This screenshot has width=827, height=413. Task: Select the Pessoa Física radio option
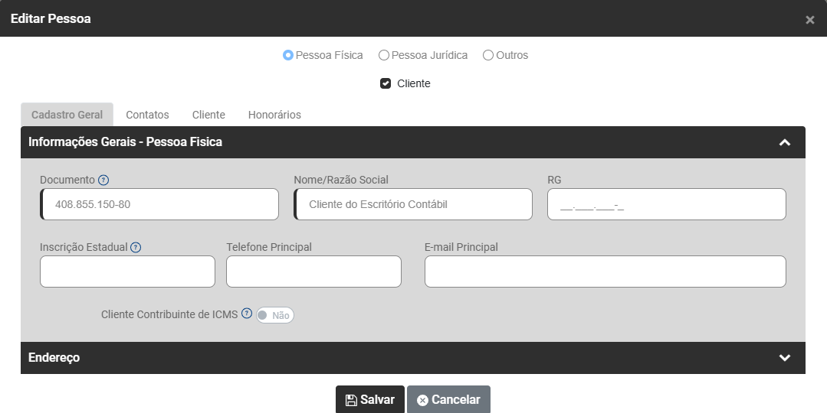[x=288, y=55]
